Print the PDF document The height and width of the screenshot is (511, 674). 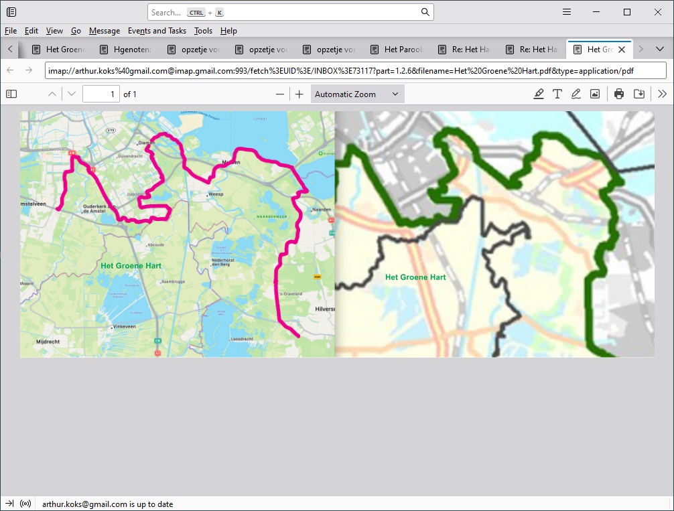pos(619,94)
